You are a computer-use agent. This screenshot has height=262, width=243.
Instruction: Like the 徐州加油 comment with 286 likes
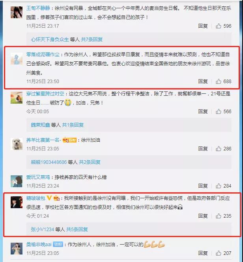click(219, 148)
